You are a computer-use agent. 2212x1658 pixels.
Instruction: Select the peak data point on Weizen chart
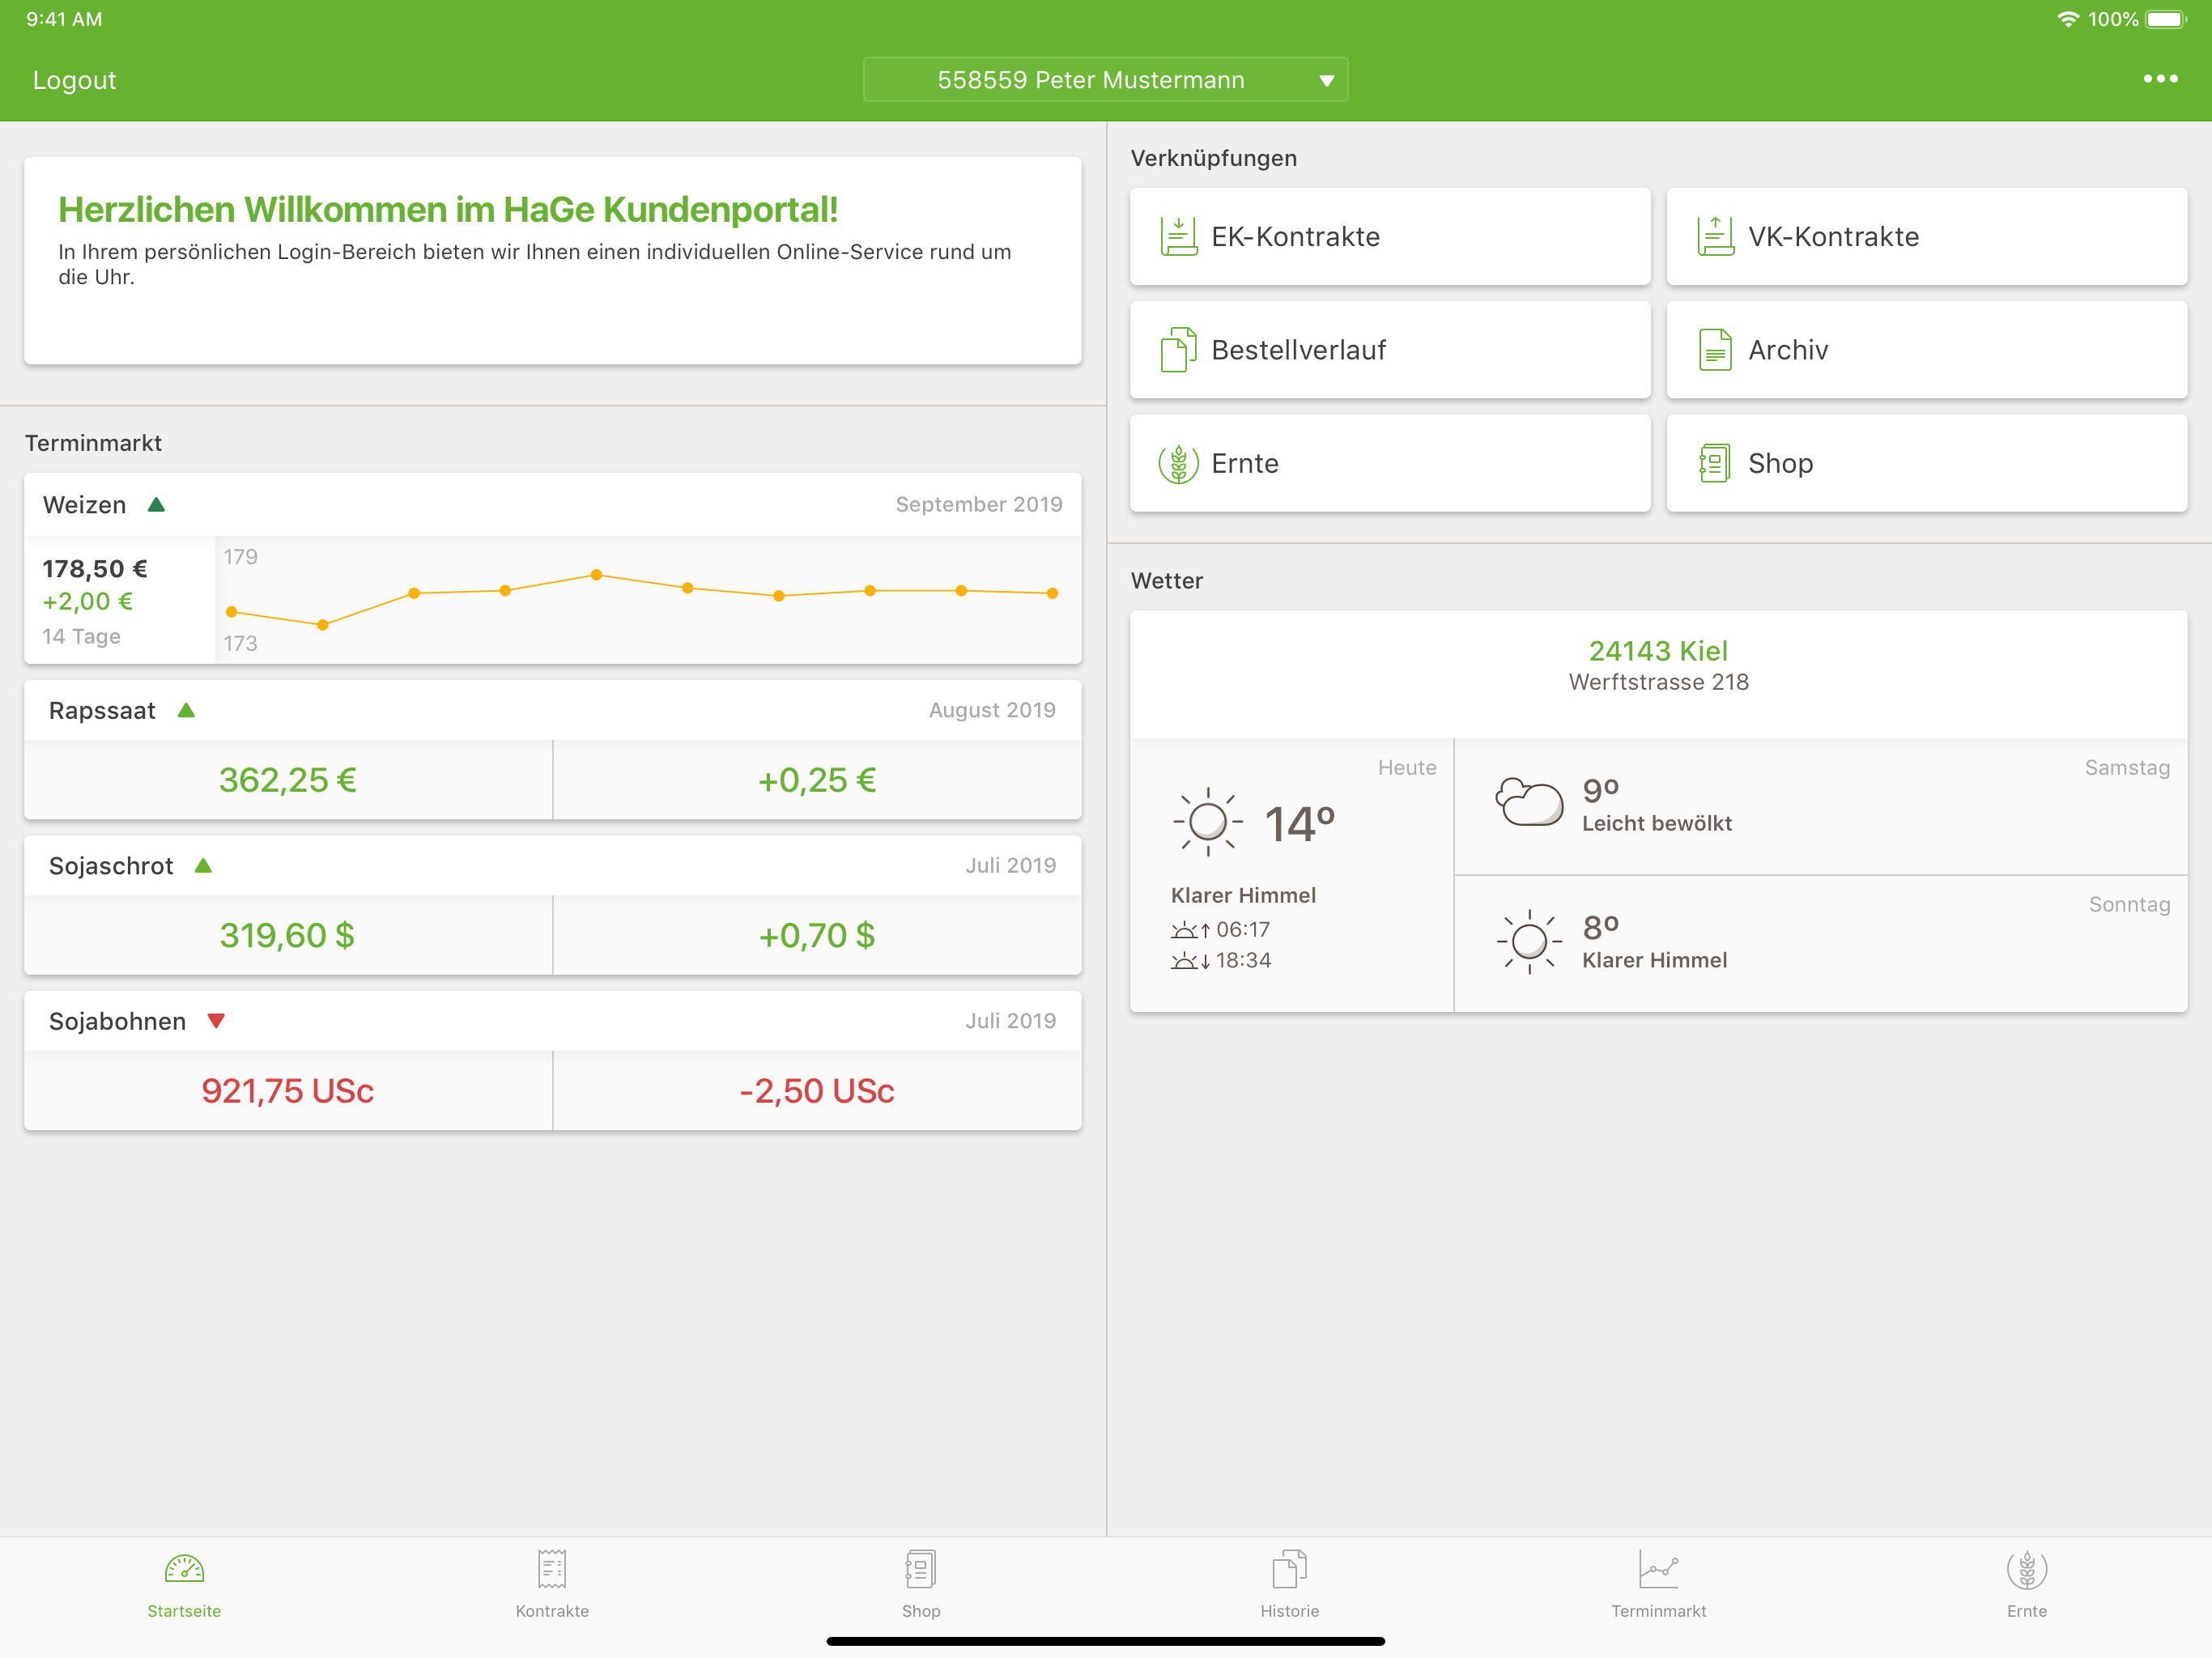coord(596,575)
